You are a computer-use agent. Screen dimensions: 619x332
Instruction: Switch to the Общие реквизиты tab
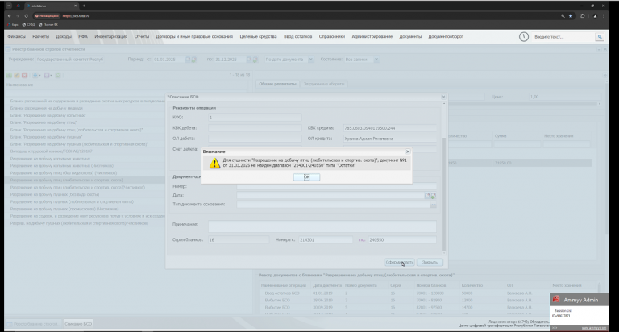[x=277, y=84]
